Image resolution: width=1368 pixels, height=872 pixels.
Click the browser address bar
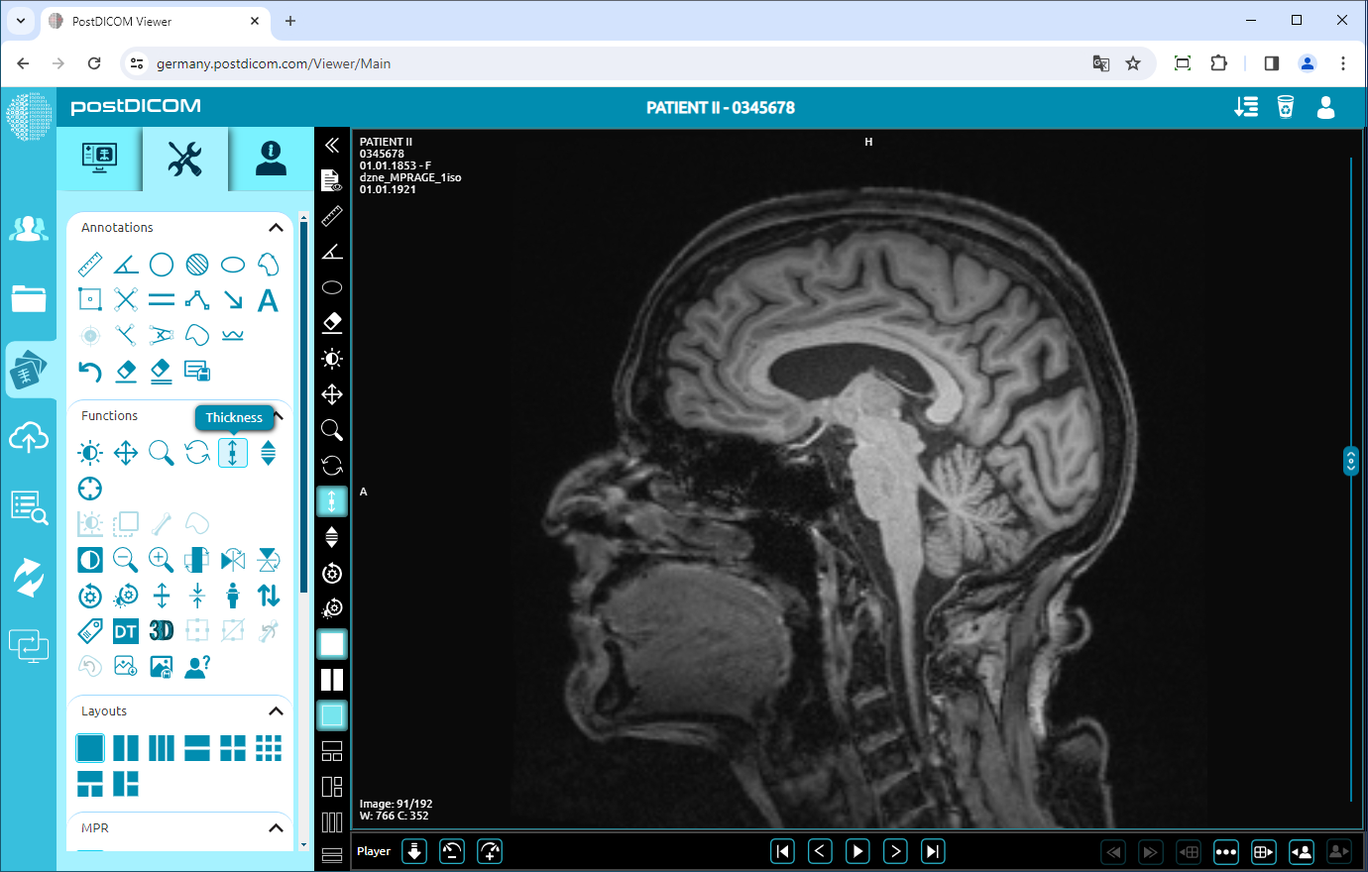(x=397, y=62)
